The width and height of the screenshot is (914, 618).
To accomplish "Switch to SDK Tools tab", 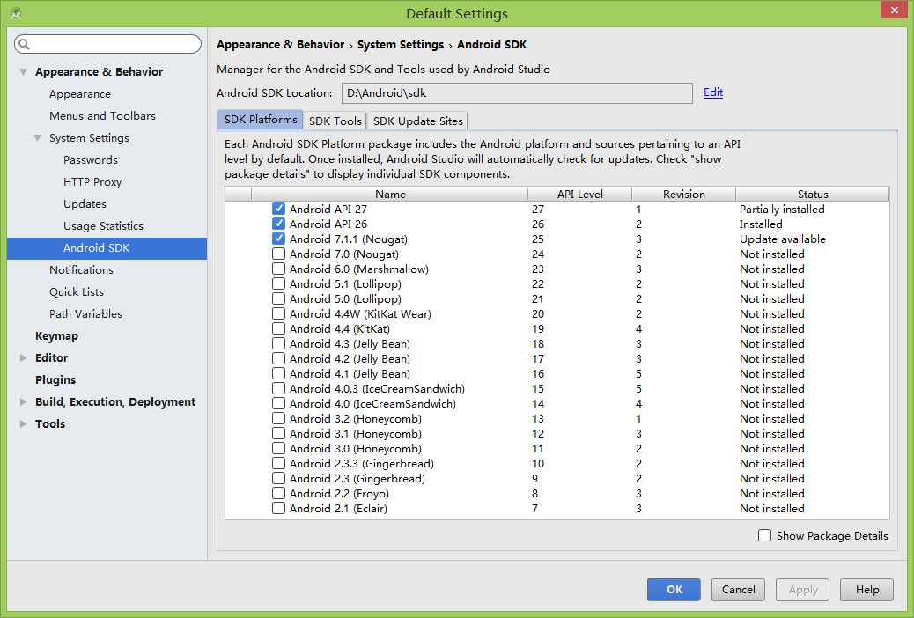I will pos(335,121).
